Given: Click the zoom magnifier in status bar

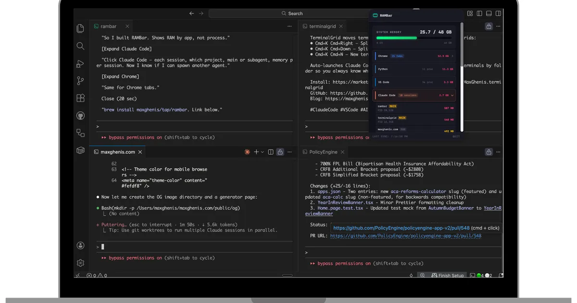Looking at the screenshot, I should tap(422, 276).
